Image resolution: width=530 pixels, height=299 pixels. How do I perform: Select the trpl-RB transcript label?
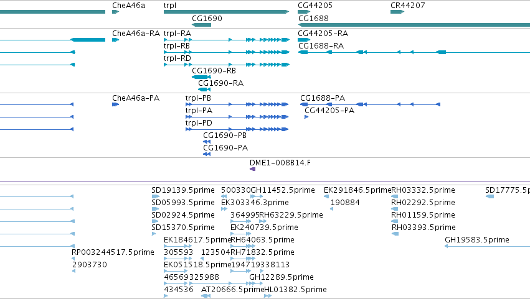click(176, 46)
